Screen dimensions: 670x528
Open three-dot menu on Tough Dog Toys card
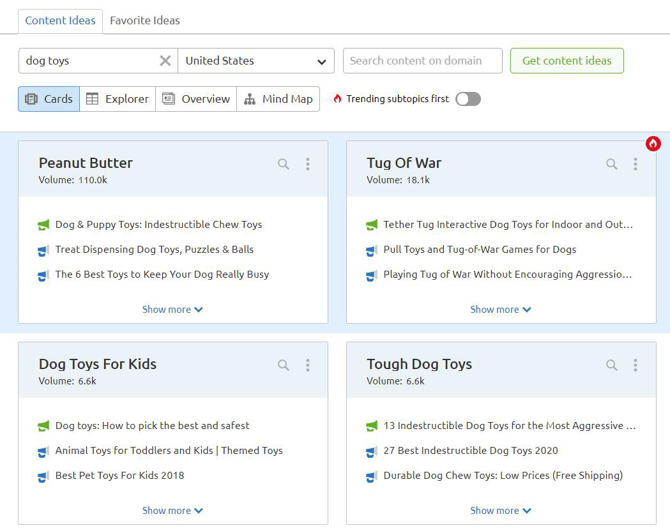click(x=635, y=365)
